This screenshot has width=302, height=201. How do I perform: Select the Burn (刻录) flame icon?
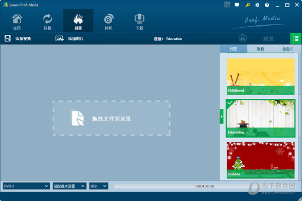tap(78, 19)
